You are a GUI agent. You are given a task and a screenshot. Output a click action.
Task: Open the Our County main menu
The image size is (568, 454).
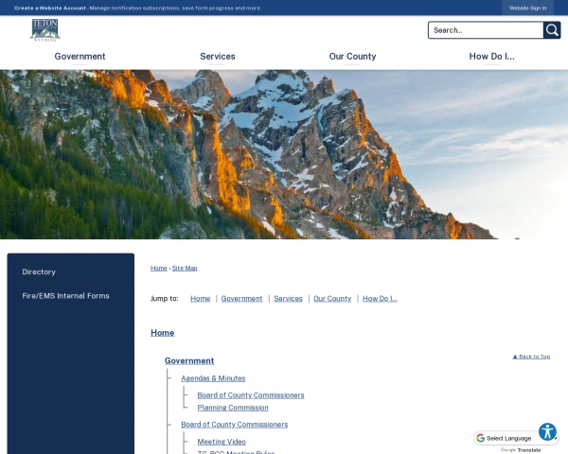[352, 57]
